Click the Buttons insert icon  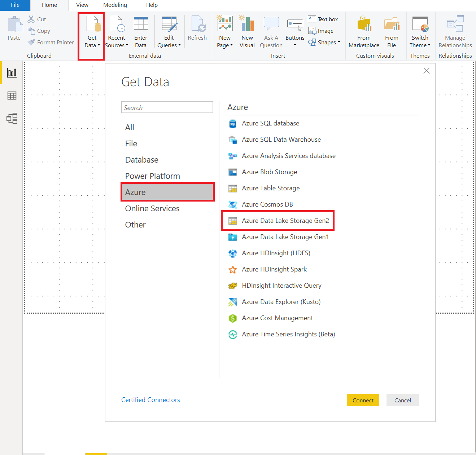[x=295, y=25]
